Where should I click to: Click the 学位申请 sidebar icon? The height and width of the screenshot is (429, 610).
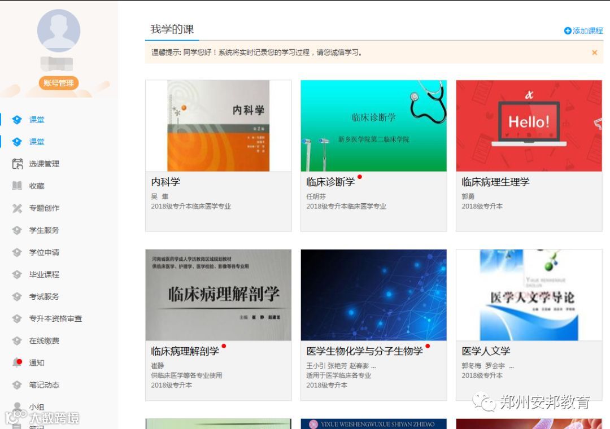[17, 252]
